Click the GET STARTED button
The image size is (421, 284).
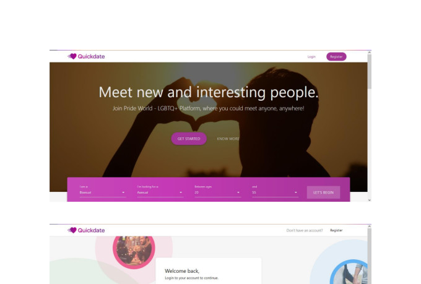[189, 139]
